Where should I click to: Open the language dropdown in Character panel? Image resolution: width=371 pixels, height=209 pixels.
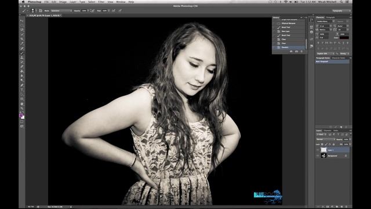(x=325, y=53)
